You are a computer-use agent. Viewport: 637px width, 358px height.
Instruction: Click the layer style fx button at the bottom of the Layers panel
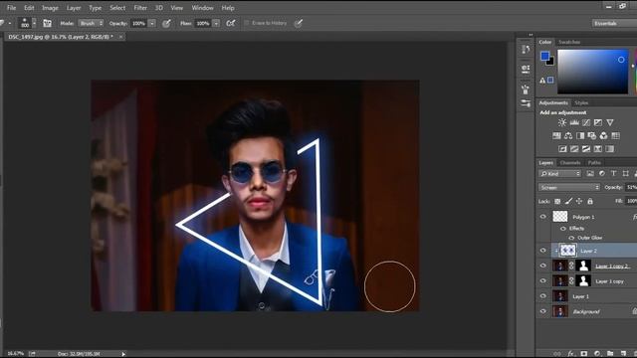[570, 354]
